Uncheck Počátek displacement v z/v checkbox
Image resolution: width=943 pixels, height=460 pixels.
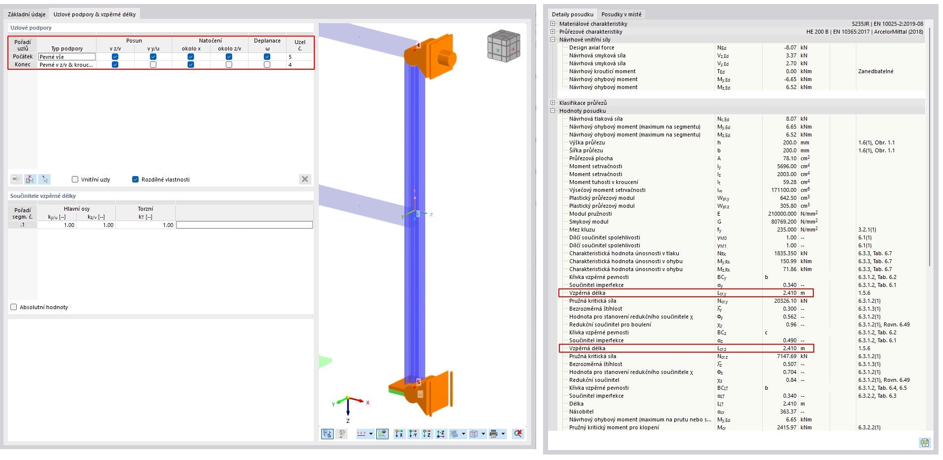point(115,57)
